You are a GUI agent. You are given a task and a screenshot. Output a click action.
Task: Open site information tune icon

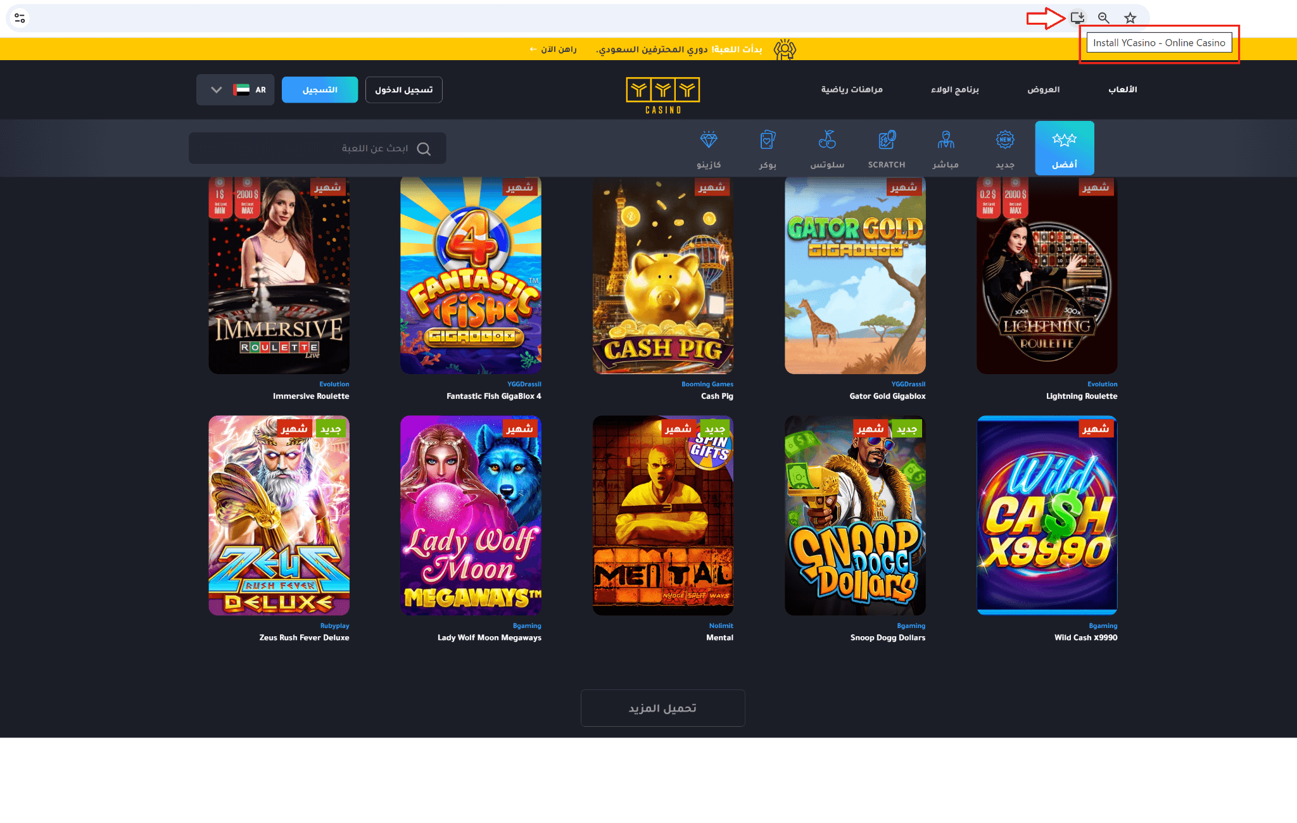20,18
